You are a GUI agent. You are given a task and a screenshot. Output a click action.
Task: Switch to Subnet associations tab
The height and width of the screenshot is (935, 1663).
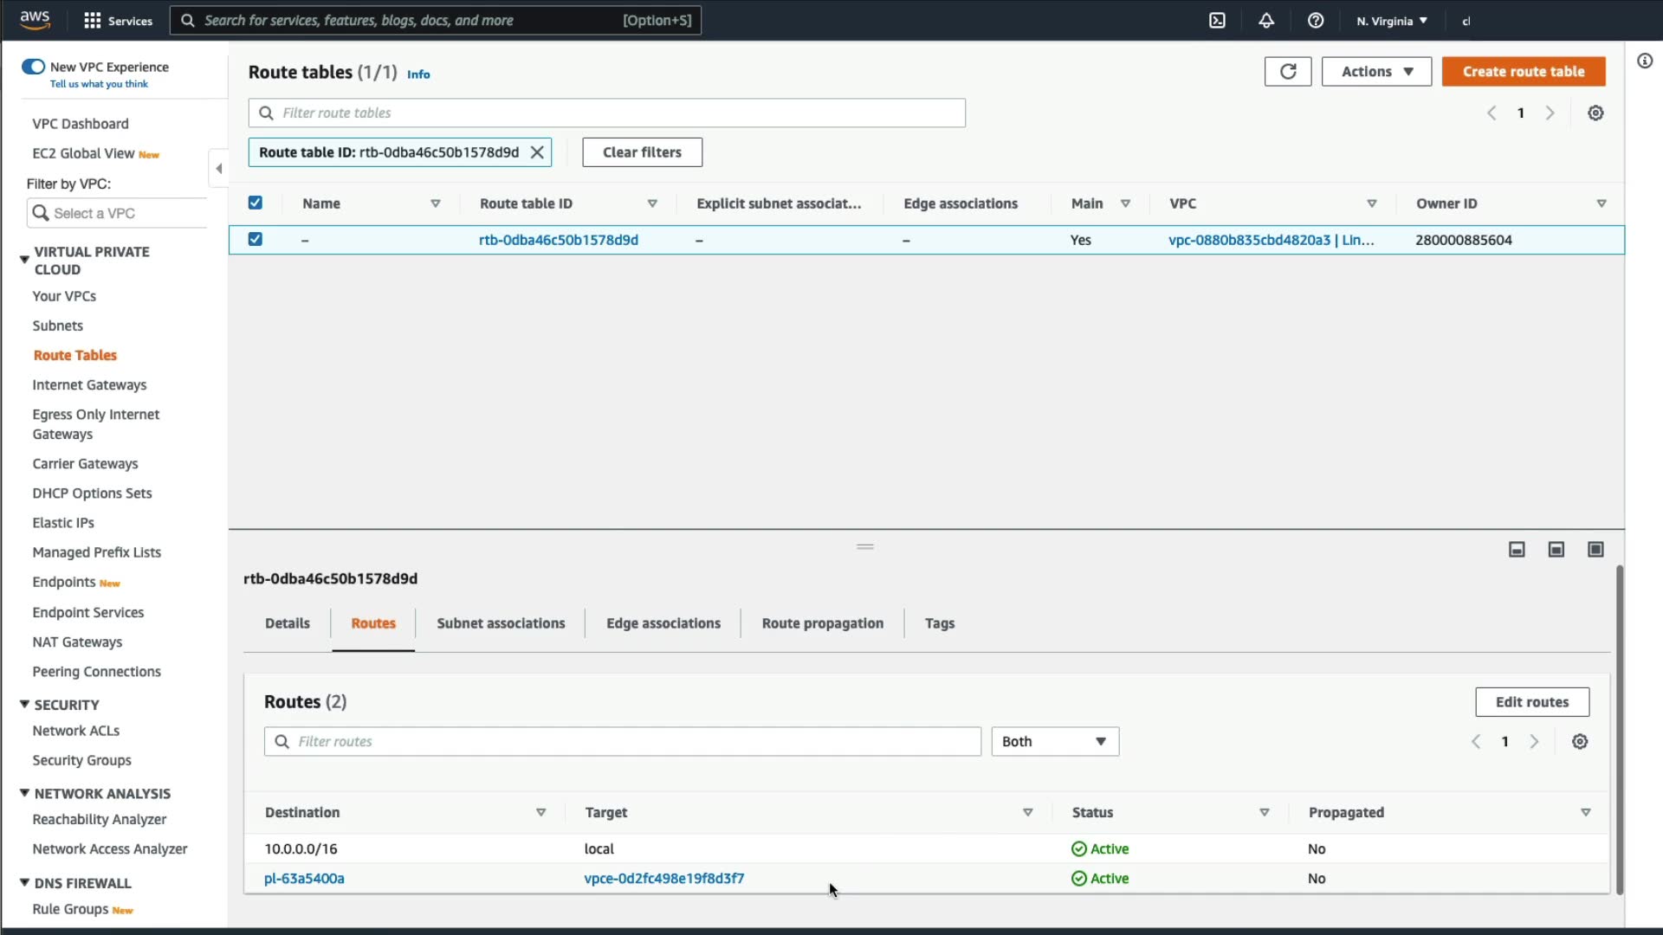click(501, 623)
